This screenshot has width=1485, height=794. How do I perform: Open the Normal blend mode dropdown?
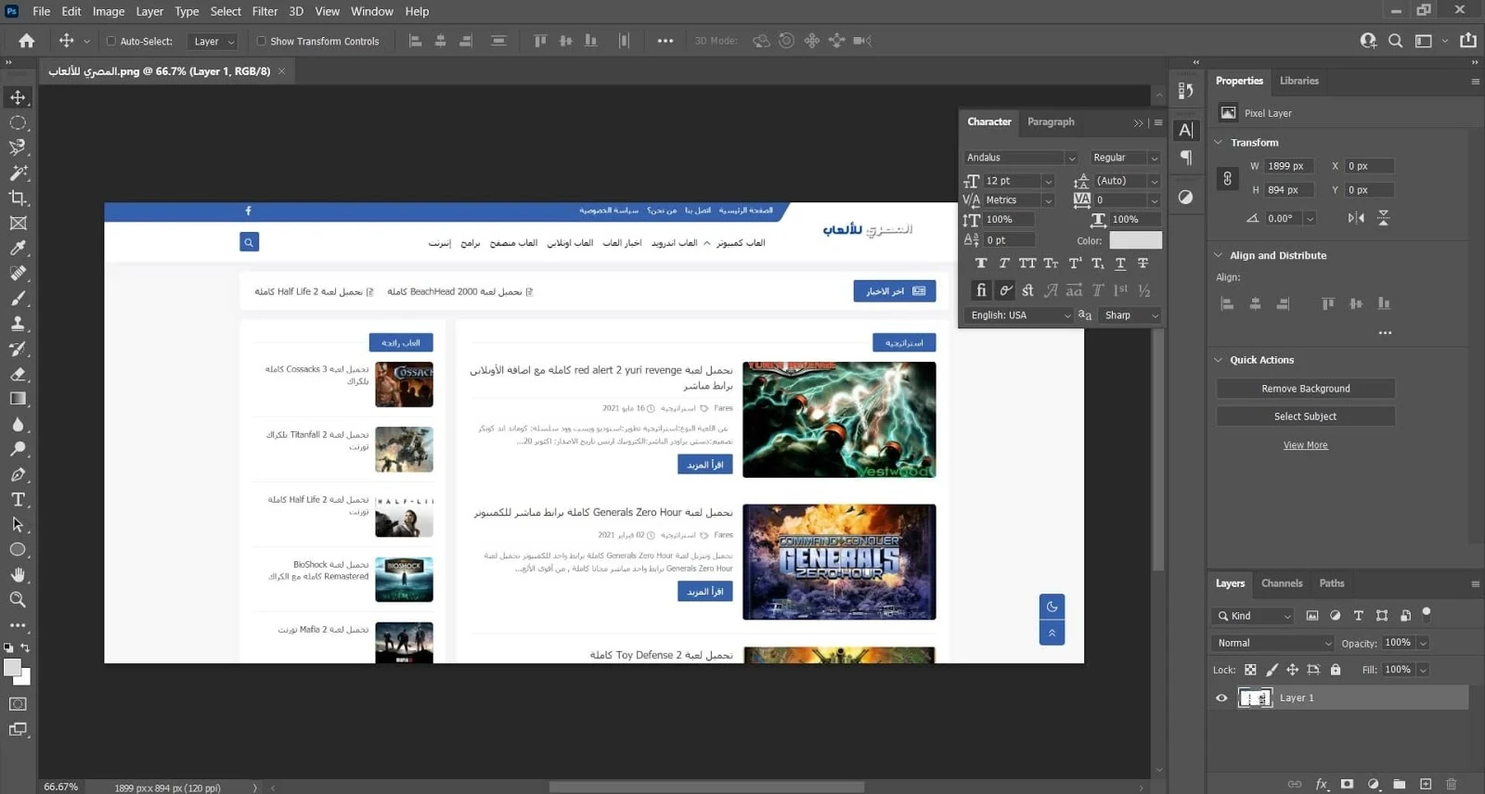click(x=1273, y=643)
